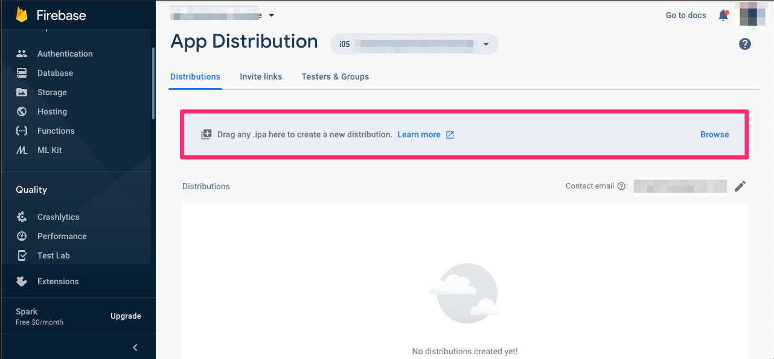The image size is (774, 359).
Task: Click external link icon beside Learn more
Action: point(450,135)
